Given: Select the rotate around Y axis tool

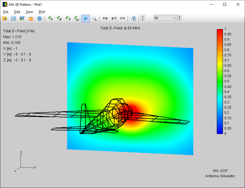Looking at the screenshot, I should [x=59, y=18].
